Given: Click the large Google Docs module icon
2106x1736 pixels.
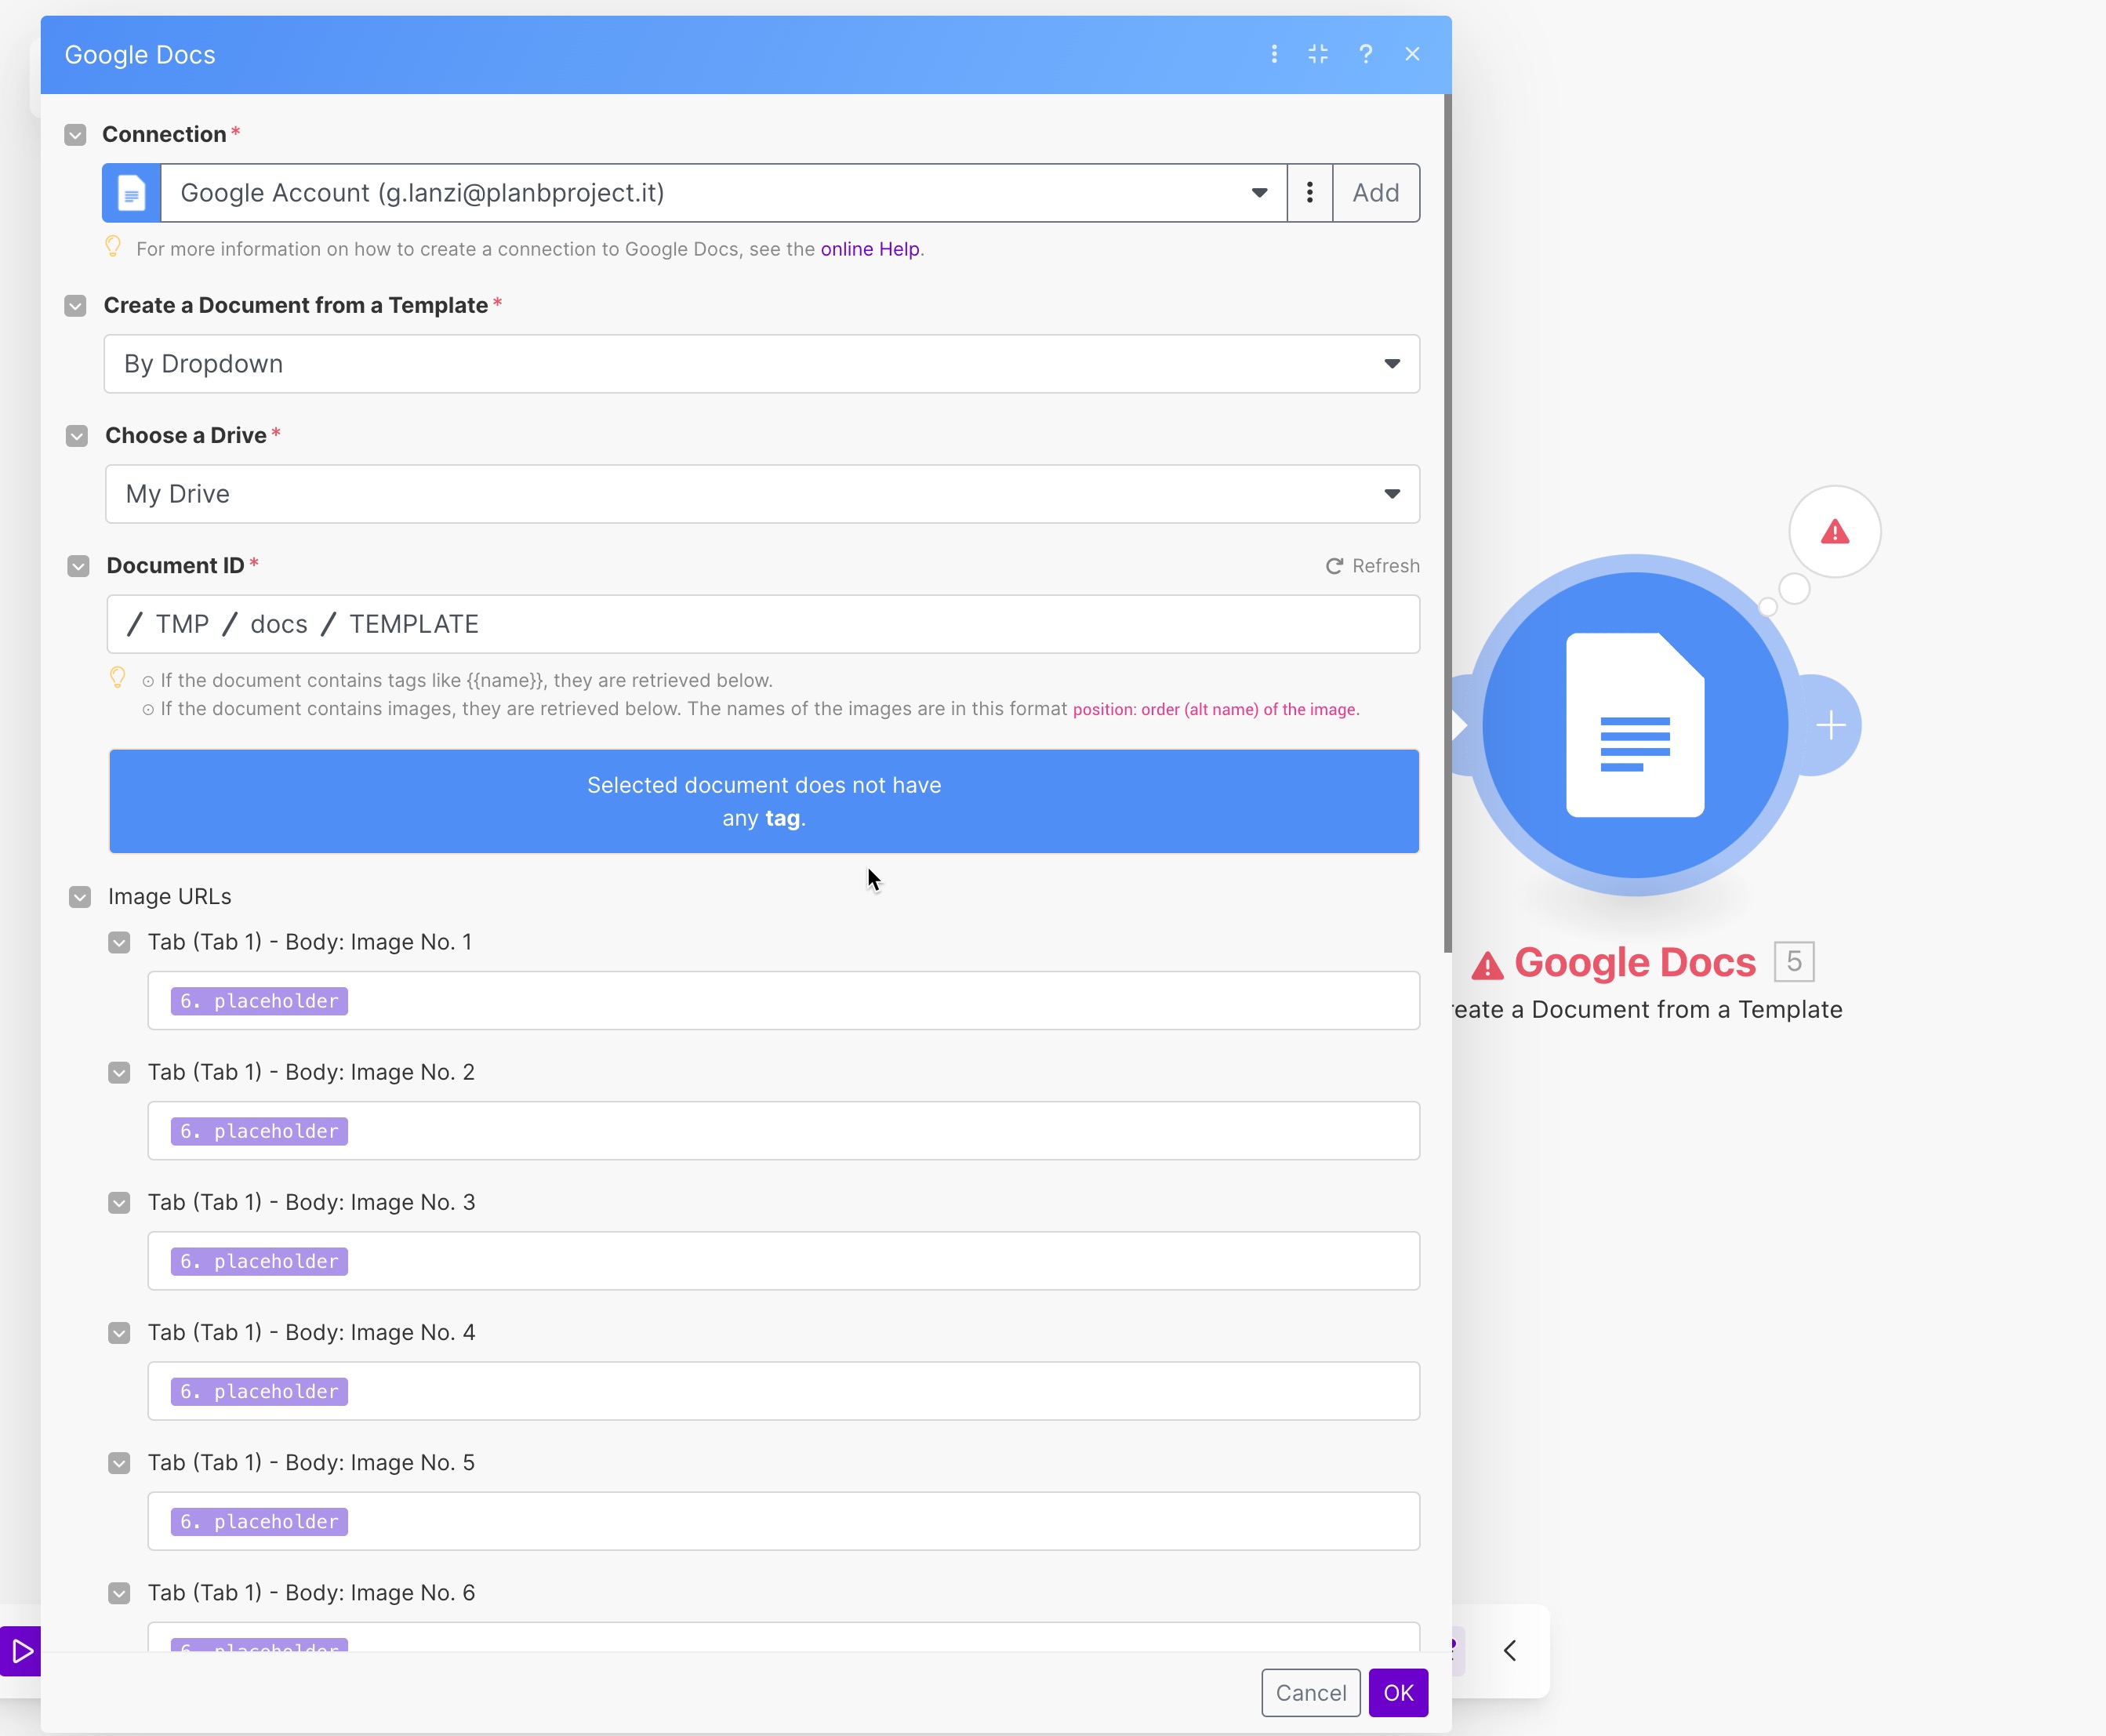Looking at the screenshot, I should coord(1634,725).
